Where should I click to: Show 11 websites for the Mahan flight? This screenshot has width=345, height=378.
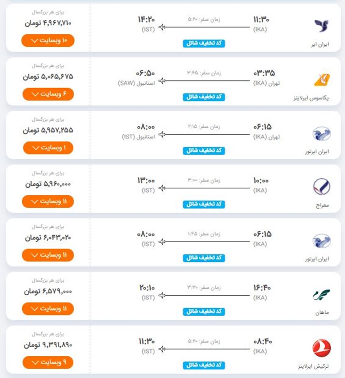click(48, 309)
